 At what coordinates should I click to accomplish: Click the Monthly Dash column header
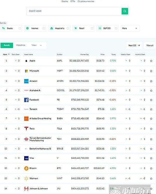(x=140, y=54)
